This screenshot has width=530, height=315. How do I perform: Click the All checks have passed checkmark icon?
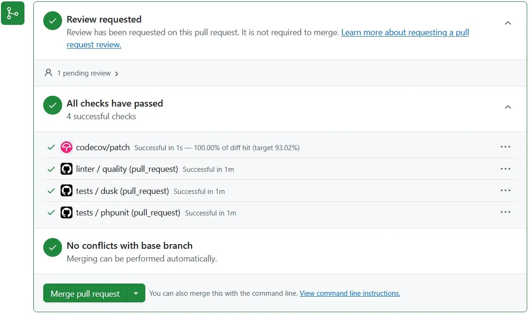click(53, 105)
